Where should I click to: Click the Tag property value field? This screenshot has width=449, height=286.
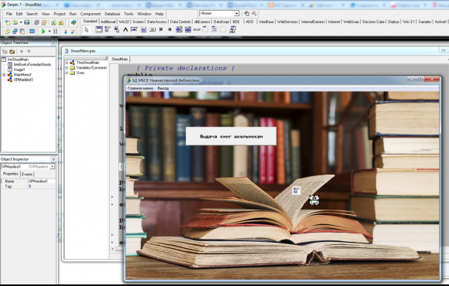pos(42,186)
